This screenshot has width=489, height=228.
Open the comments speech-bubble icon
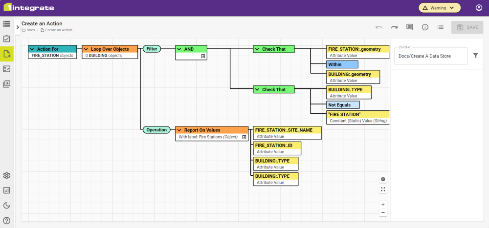point(410,27)
